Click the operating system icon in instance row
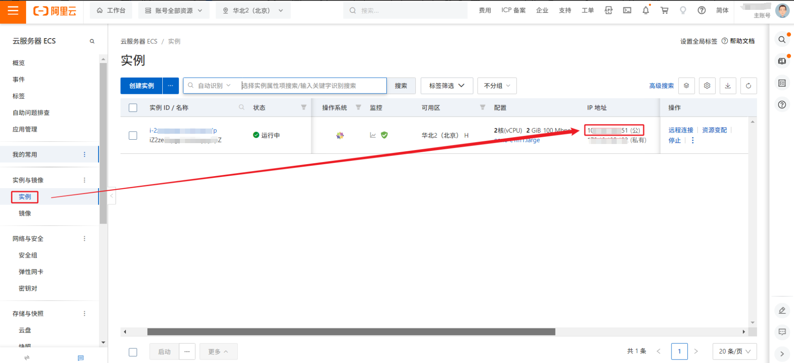 pyautogui.click(x=340, y=135)
